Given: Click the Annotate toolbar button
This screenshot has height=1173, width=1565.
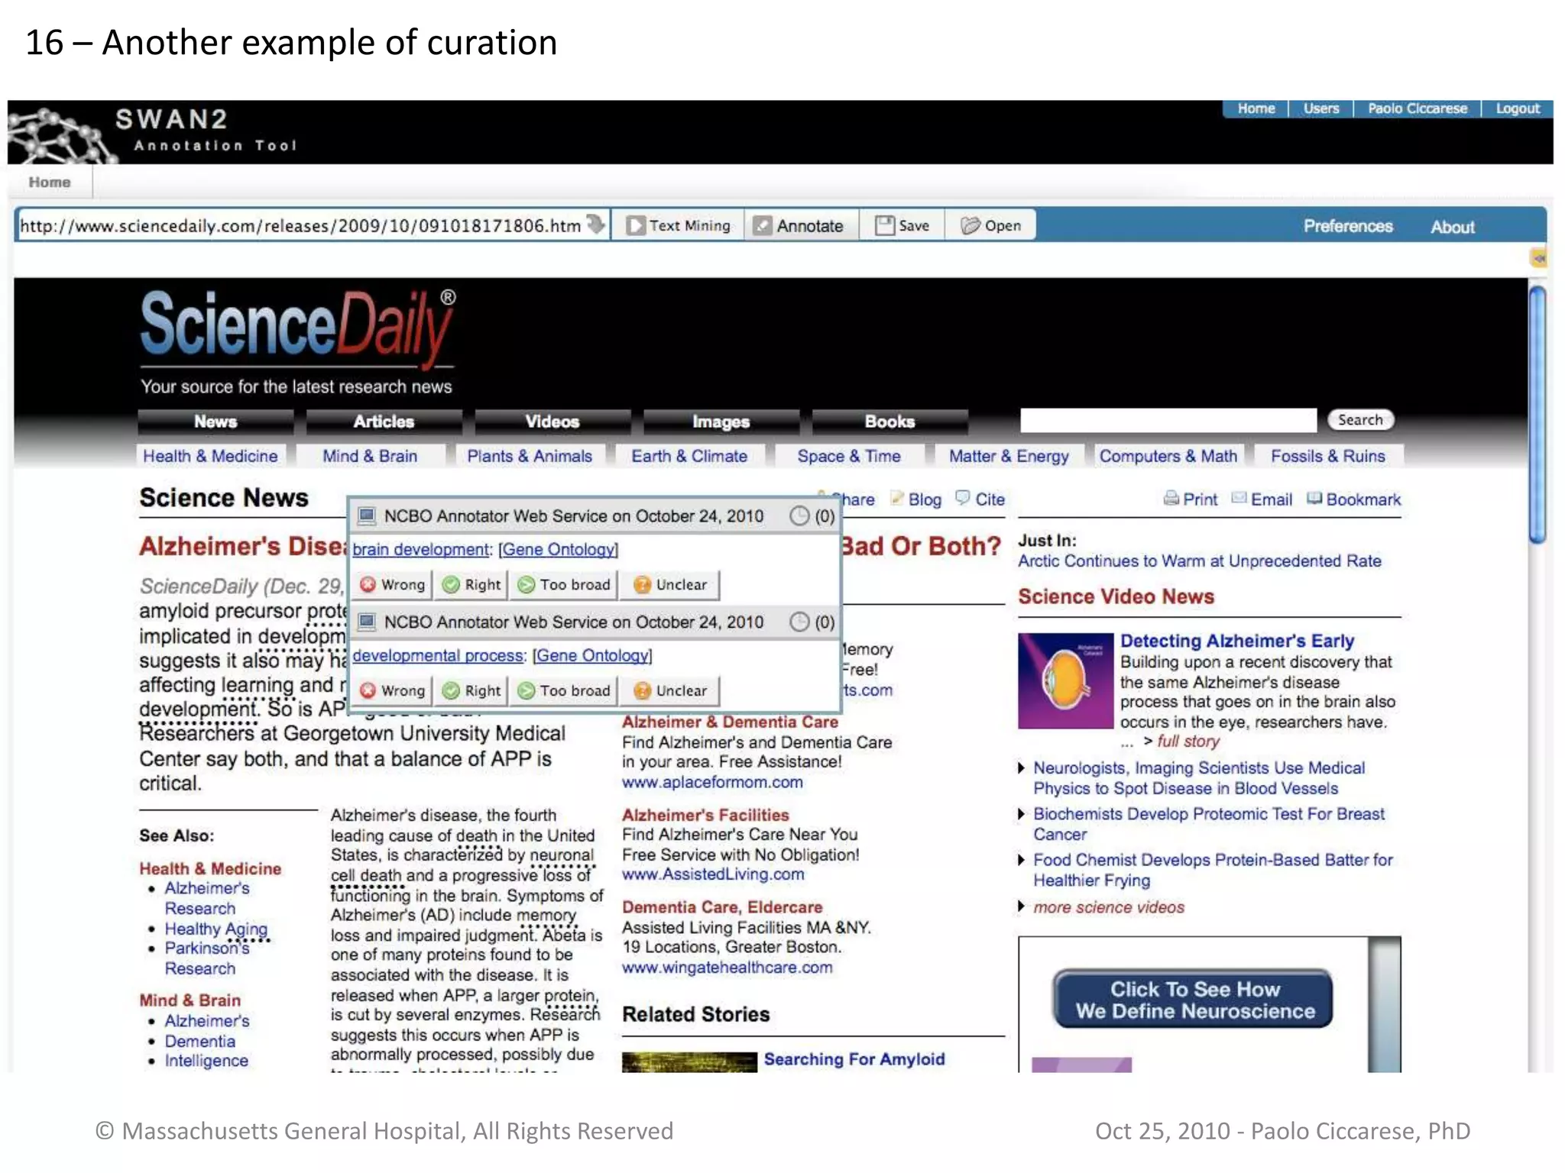Looking at the screenshot, I should tap(799, 225).
